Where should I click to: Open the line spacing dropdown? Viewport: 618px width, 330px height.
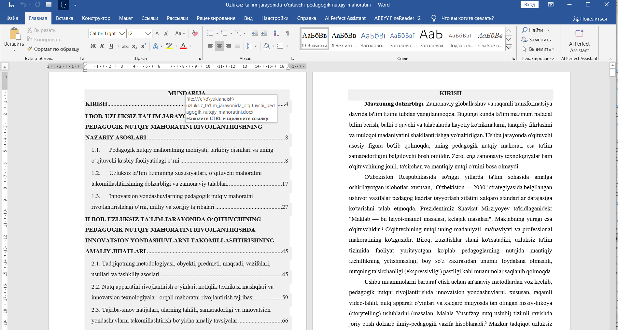tap(252, 46)
